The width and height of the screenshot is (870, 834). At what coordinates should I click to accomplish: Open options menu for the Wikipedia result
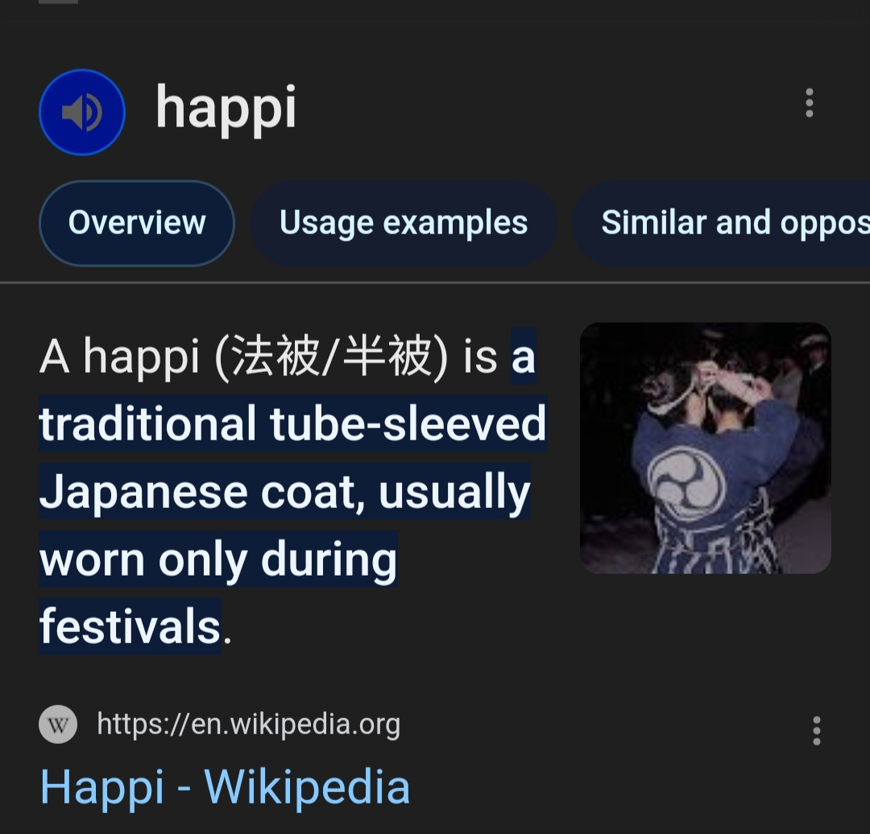tap(816, 731)
